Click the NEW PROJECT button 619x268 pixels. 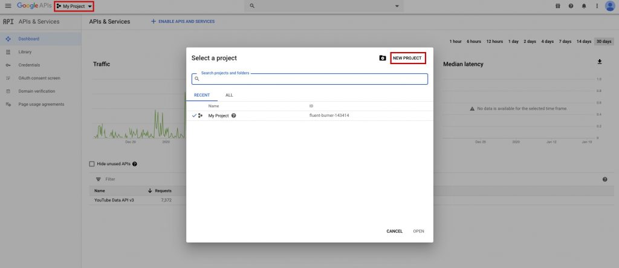pos(407,58)
